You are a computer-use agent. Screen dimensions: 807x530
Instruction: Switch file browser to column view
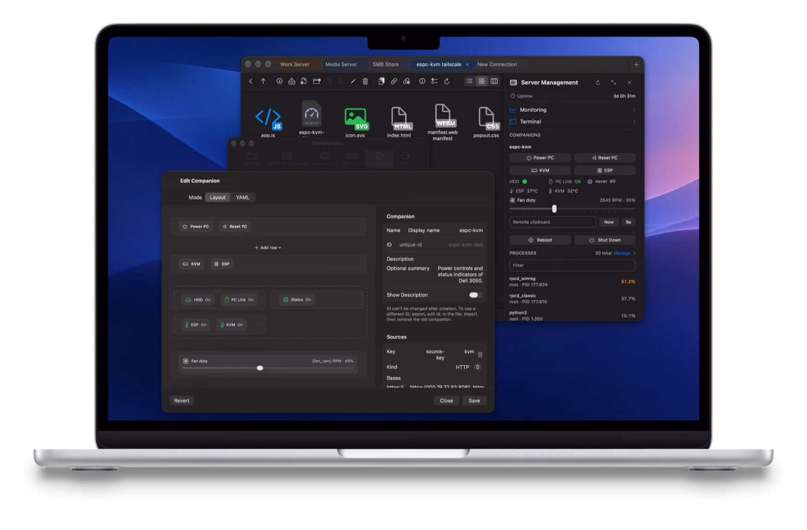click(495, 81)
